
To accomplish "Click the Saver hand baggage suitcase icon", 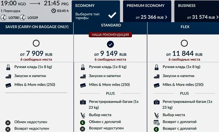I will 8,67.
